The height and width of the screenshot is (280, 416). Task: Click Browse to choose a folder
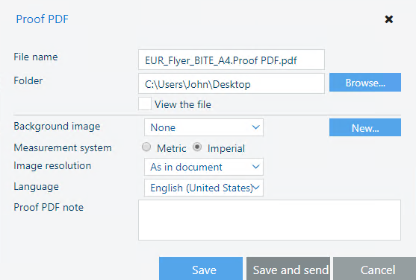click(365, 83)
